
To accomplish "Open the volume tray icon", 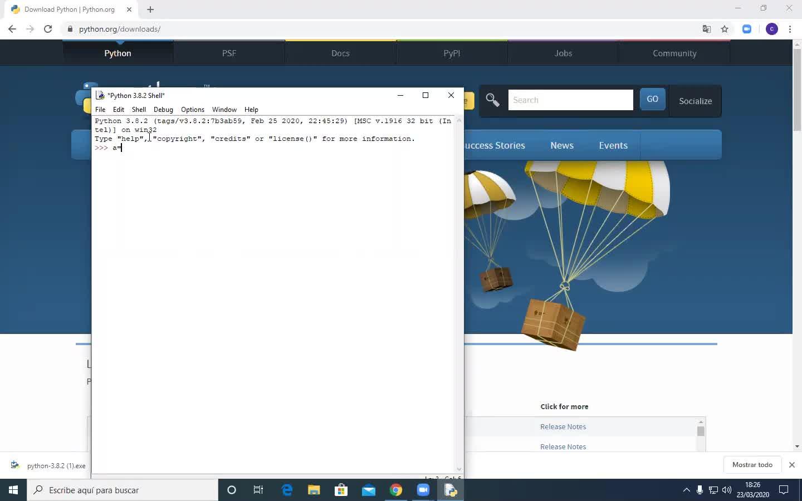I will click(727, 490).
